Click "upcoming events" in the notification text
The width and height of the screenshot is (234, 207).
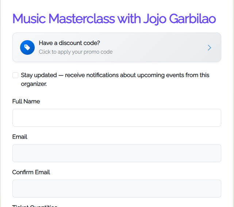point(151,75)
